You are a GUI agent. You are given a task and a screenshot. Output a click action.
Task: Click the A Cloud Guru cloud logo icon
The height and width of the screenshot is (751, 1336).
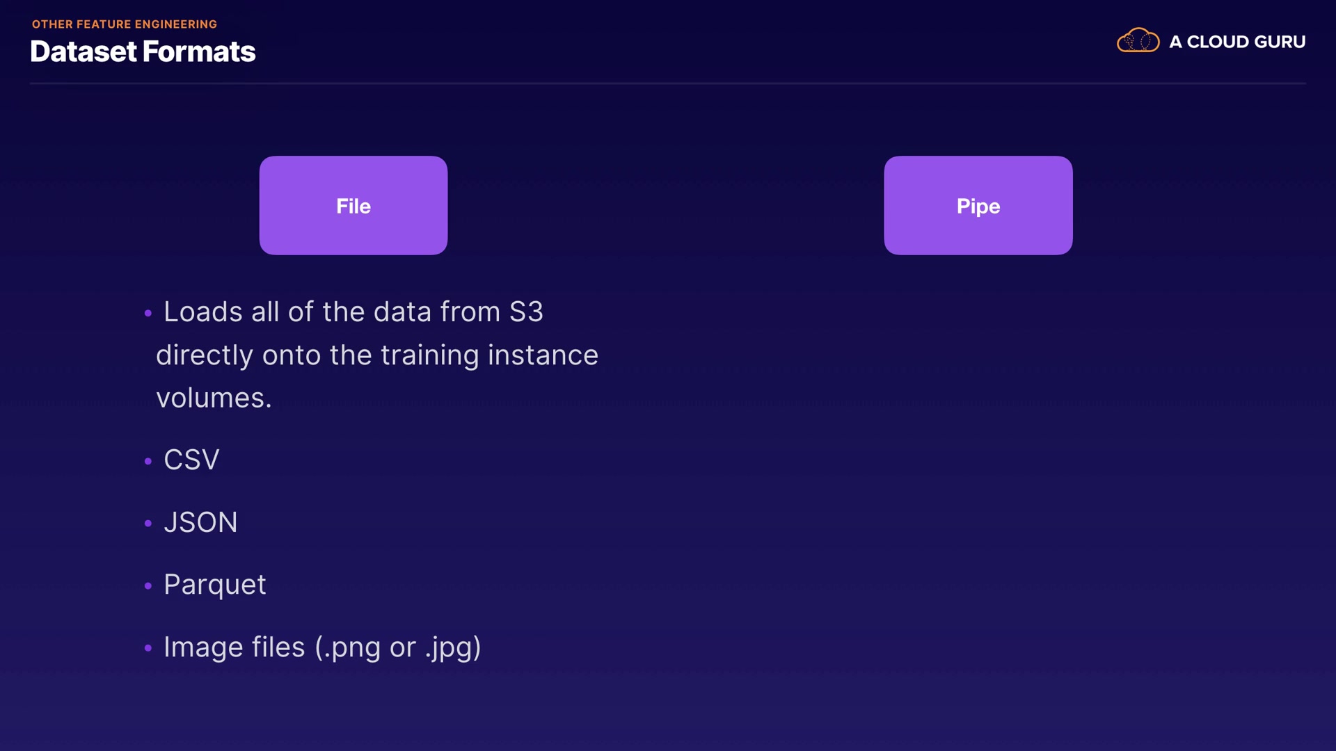1138,41
